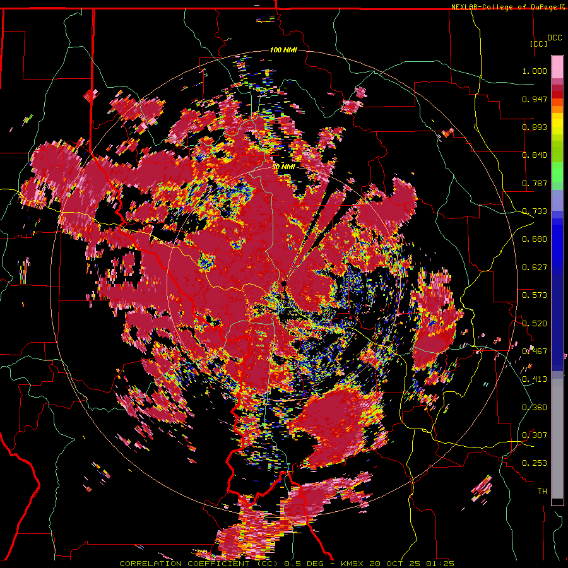Click the Correlation Coefficient caption at bottom
Viewport: 568px width, 568px height.
287,564
